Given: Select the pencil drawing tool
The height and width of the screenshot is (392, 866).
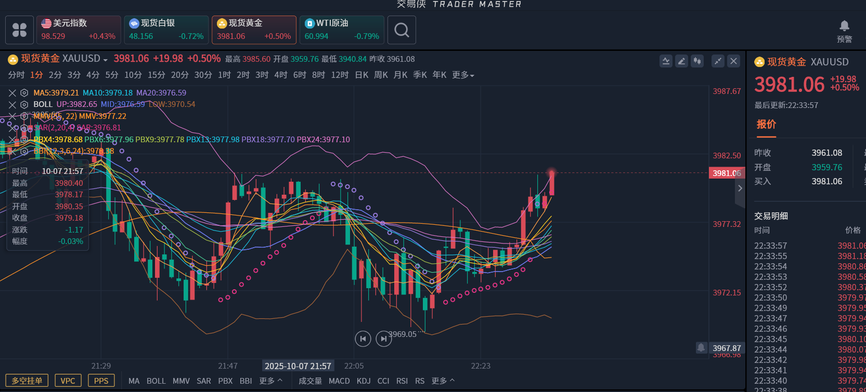Looking at the screenshot, I should [x=681, y=61].
